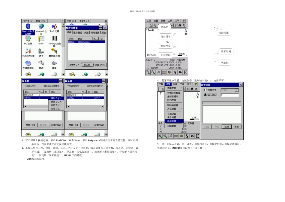Click the 连接 button in 连接设置
The image size is (285, 202).
(x=227, y=127)
